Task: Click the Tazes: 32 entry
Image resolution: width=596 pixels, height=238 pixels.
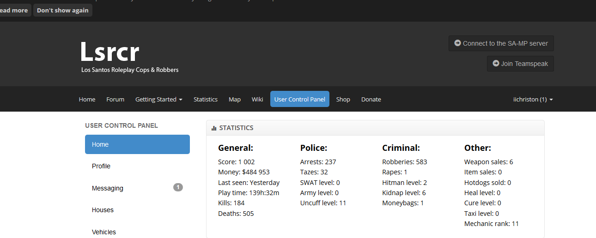Action: point(314,172)
